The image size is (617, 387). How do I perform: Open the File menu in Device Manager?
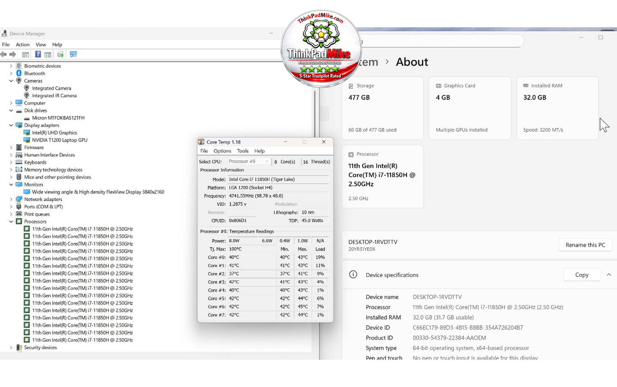[6, 44]
